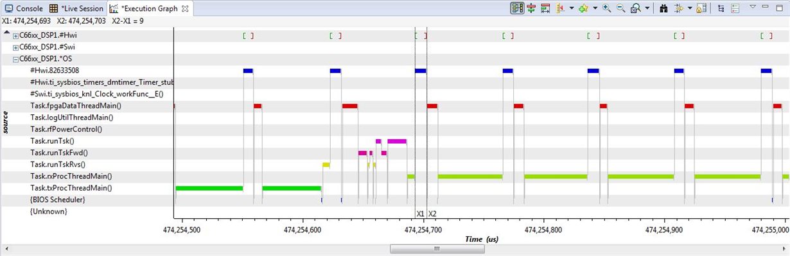The image size is (790, 256).
Task: Toggle the grouped view mode button
Action: [517, 8]
